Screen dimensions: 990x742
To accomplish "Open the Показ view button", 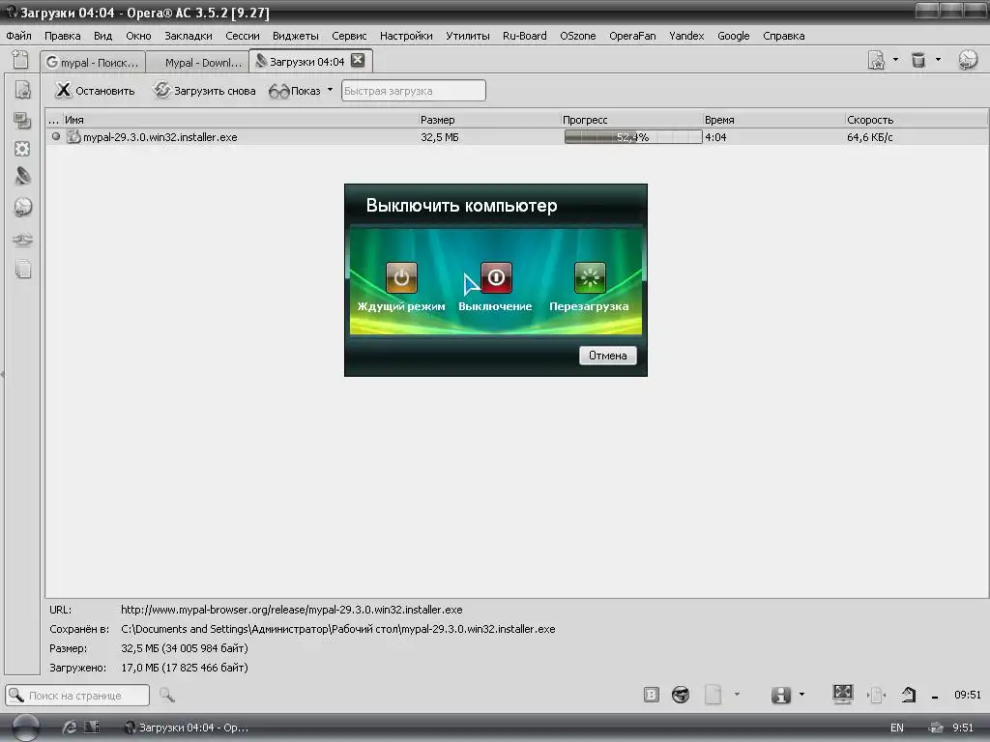I will coord(295,90).
